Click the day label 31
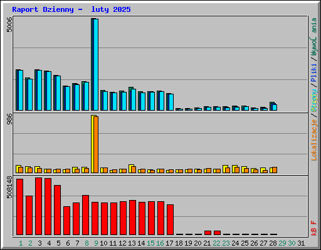This screenshot has width=321, height=250. tap(301, 243)
